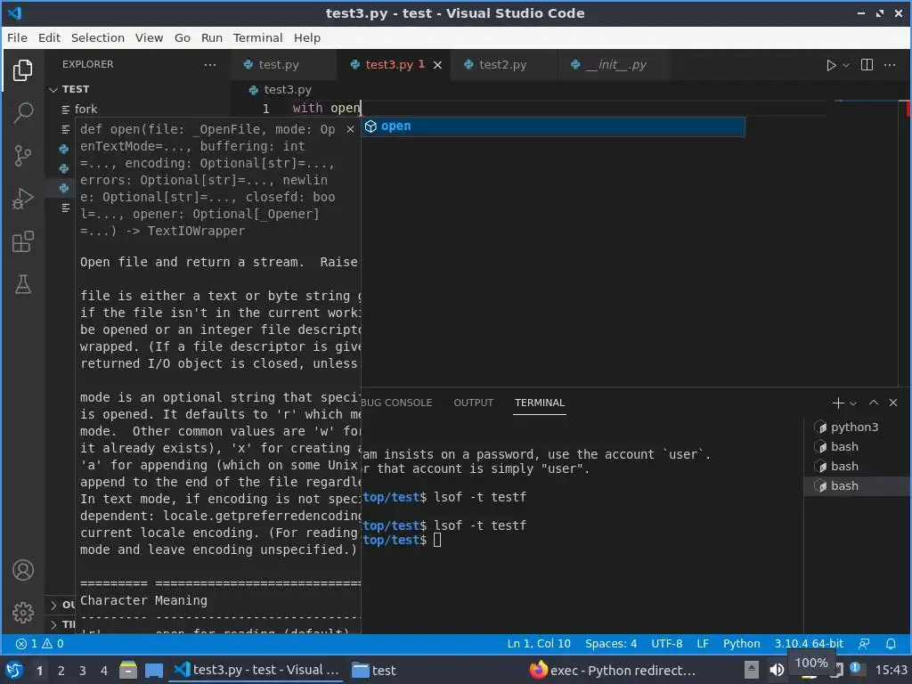The height and width of the screenshot is (684, 912).
Task: Click test3.py in the breadcrumb
Action: [x=288, y=90]
